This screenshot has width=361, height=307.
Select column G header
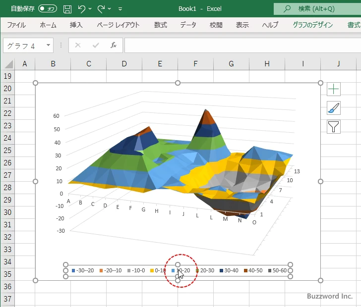231,64
